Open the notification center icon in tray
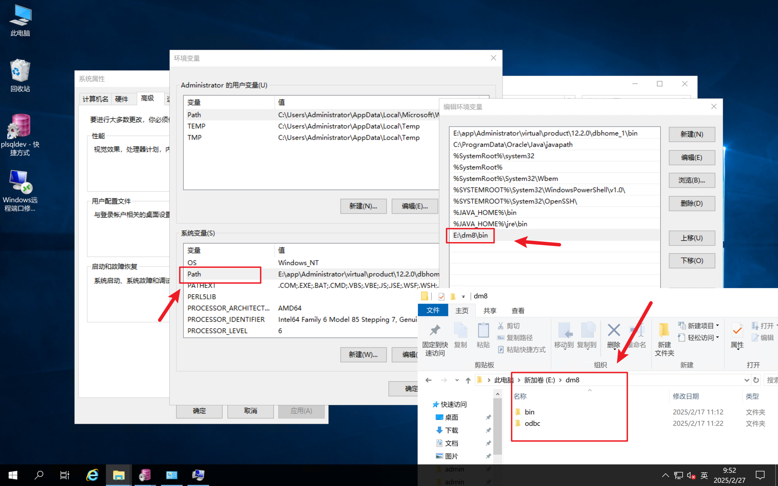Viewport: 778px width, 486px height. tap(760, 475)
